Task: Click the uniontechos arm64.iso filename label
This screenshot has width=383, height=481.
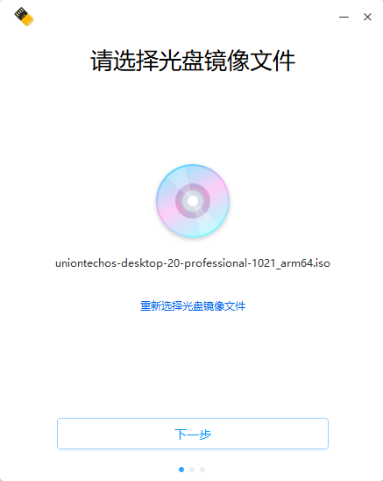Action: coord(193,263)
